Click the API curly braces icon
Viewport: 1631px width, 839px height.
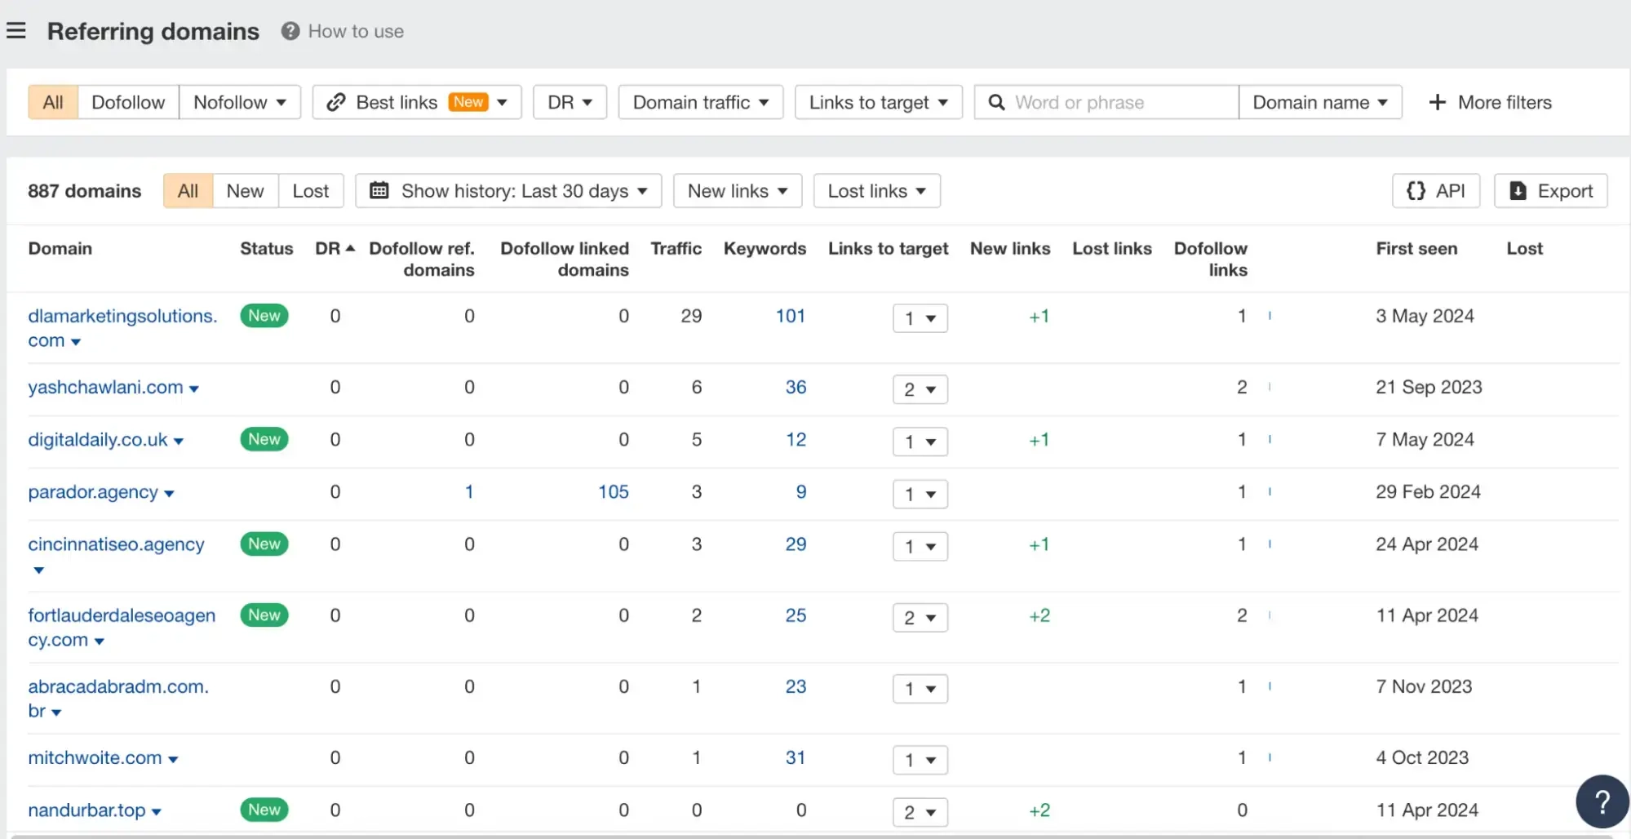(1416, 191)
